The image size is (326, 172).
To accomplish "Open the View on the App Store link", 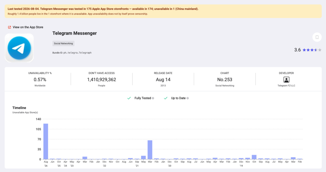I will pyautogui.click(x=28, y=27).
